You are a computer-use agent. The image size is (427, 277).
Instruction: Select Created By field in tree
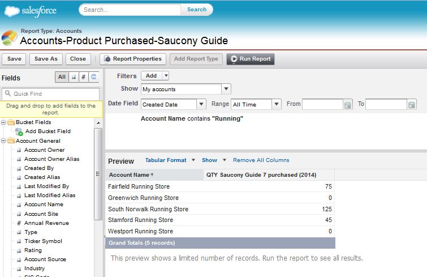pos(39,168)
